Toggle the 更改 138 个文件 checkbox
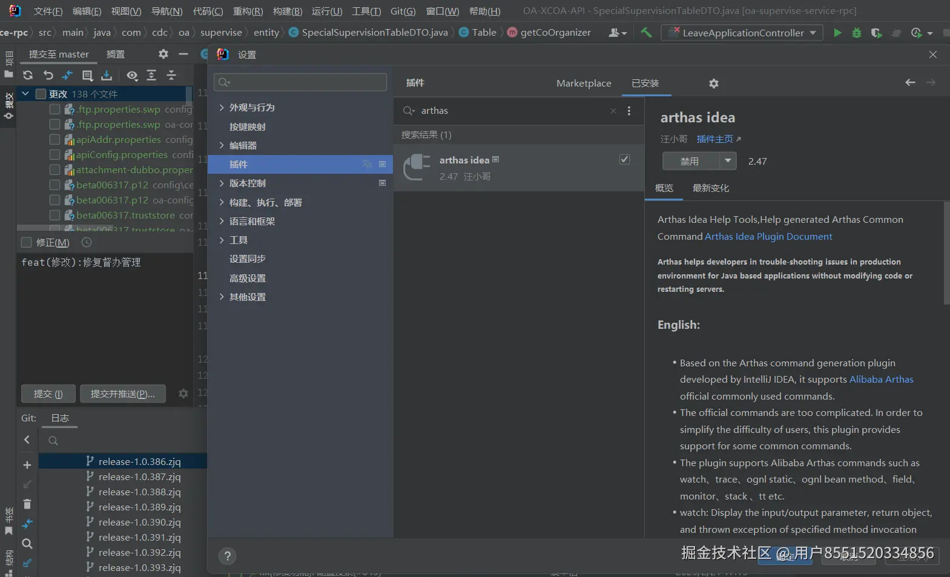Screen dimensions: 950x577 coord(41,94)
